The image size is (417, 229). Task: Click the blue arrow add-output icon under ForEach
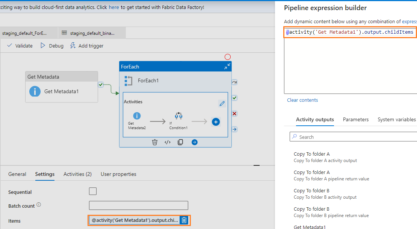(x=194, y=142)
